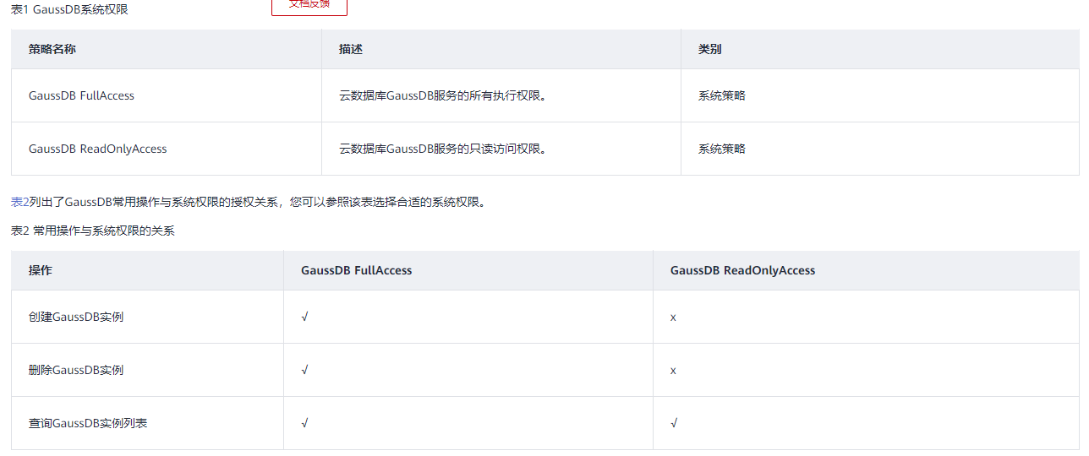Select the sentence 您可以参照该表选择合适的系统权限
This screenshot has width=1089, height=456.
tap(388, 202)
